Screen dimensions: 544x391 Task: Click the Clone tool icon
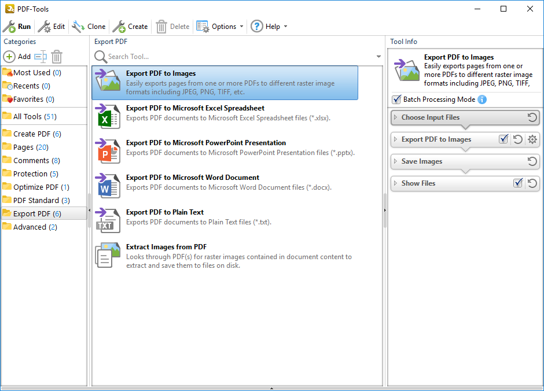coord(78,27)
